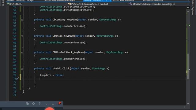
Task: Click 'KeyEventArgs' type on line 58
Action: (105, 36)
